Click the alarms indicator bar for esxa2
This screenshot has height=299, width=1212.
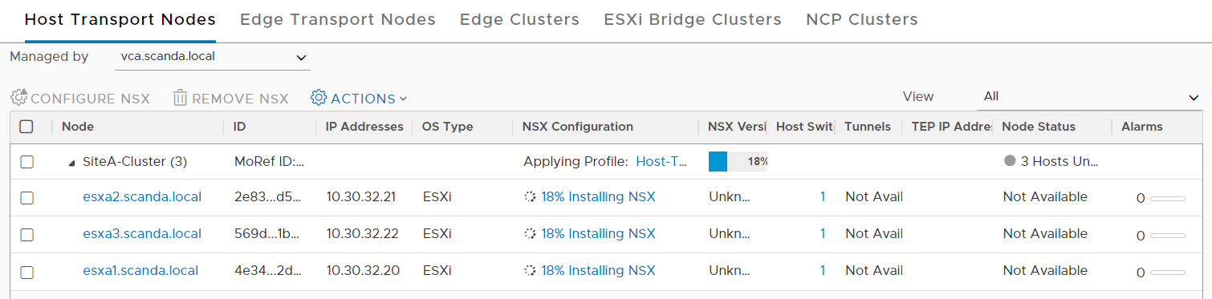coord(1168,198)
